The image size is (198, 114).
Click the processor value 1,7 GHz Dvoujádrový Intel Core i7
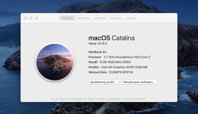click(127, 57)
